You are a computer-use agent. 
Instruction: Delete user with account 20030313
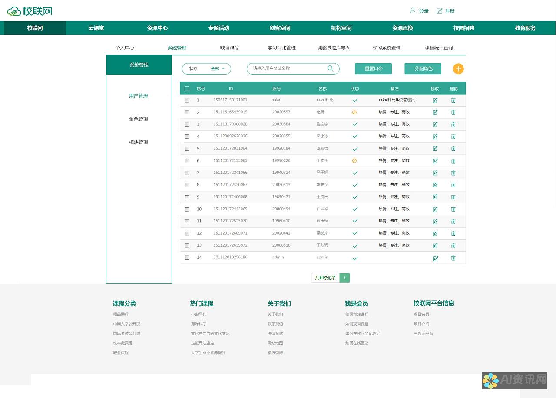[453, 185]
